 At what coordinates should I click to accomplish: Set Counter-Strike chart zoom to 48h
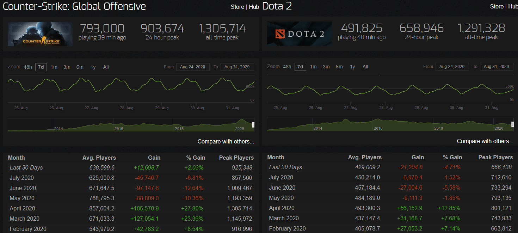pyautogui.click(x=28, y=67)
